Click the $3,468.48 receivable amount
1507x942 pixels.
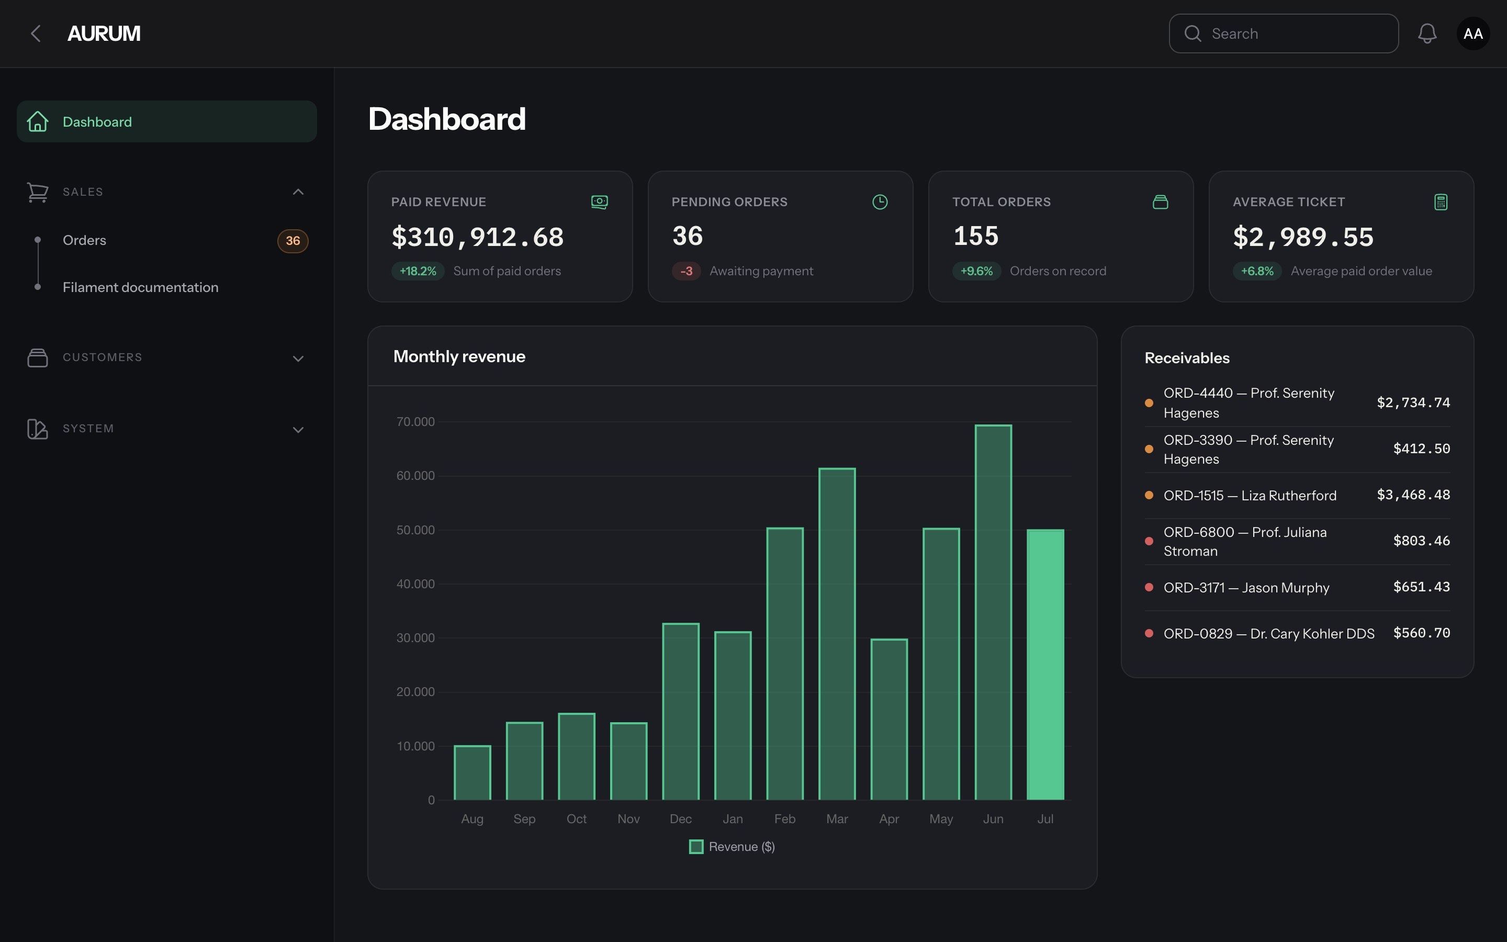[x=1413, y=495]
